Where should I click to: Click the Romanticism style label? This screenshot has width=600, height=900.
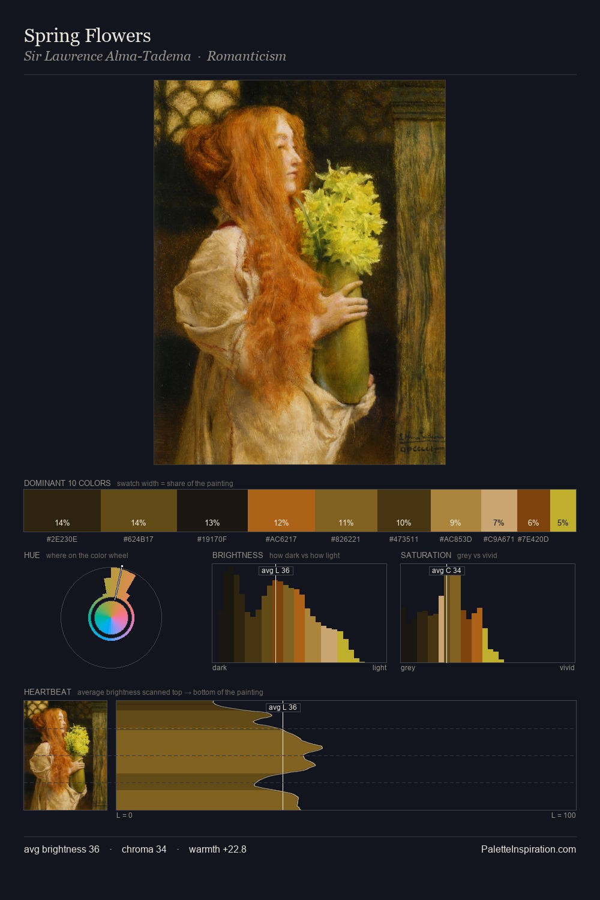pos(247,56)
